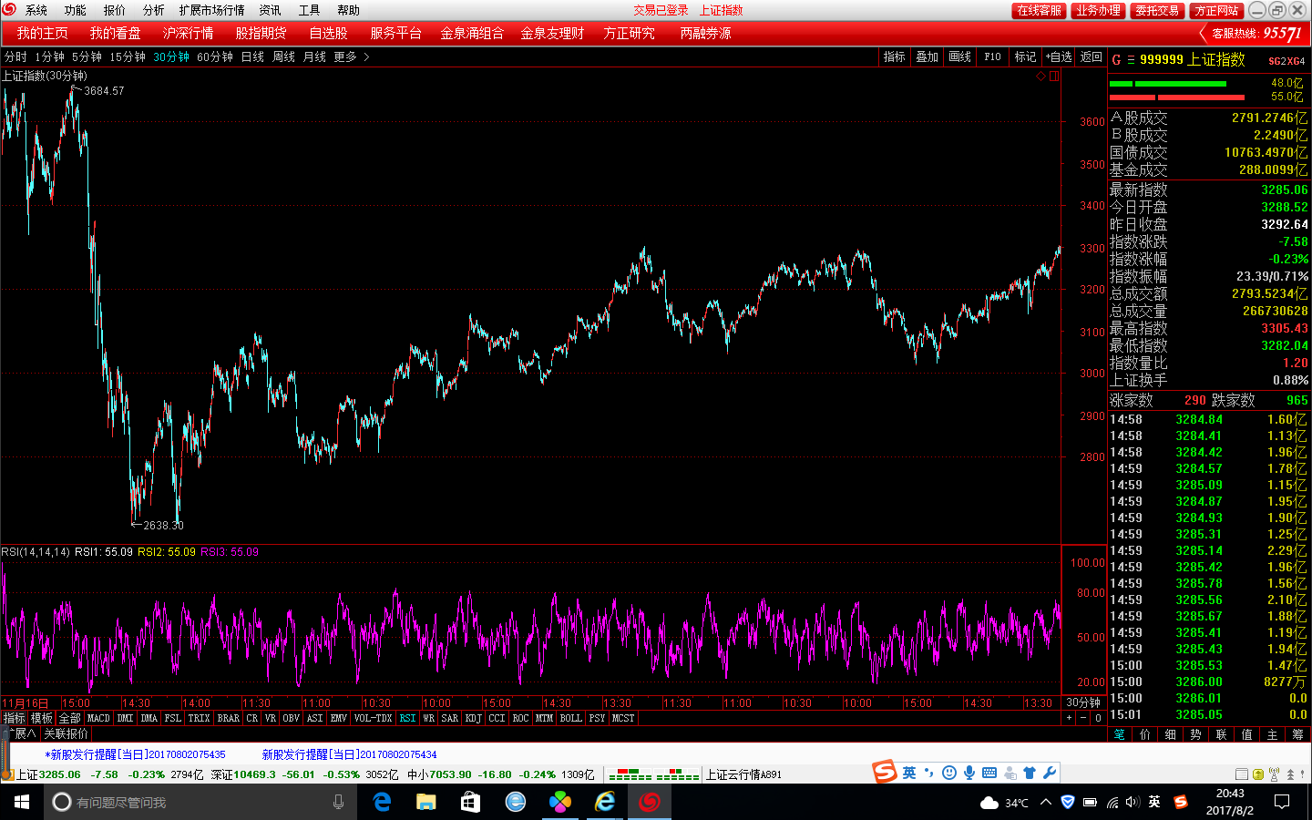Click the minus zoom button under the time axis
The image size is (1312, 820).
(x=1083, y=718)
